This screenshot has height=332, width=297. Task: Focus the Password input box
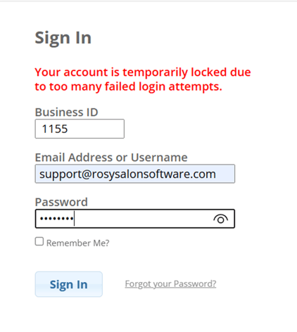tap(135, 219)
